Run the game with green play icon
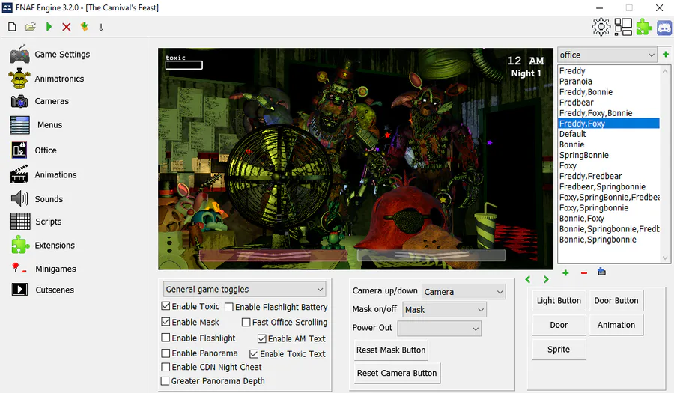 pyautogui.click(x=49, y=27)
